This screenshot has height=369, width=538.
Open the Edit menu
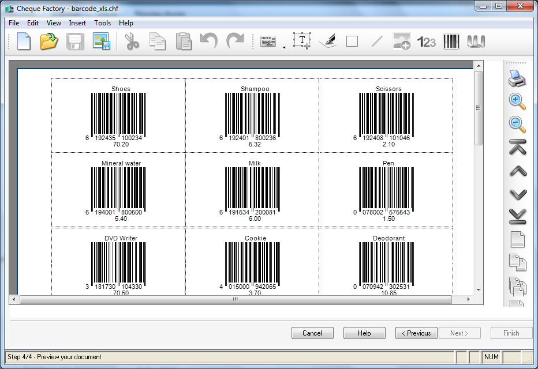click(x=33, y=23)
